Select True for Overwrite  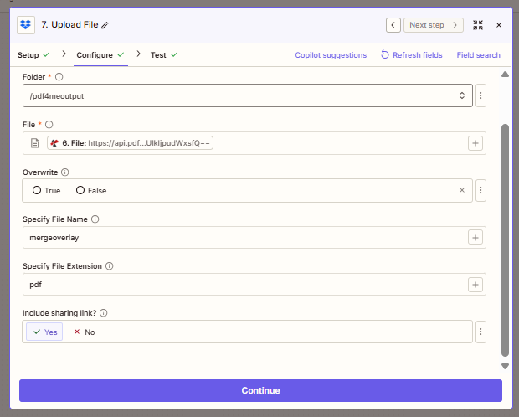(46, 190)
